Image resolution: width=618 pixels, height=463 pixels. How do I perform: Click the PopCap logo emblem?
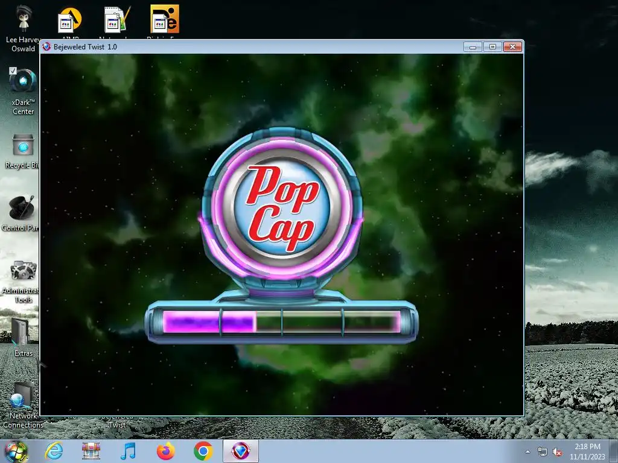click(x=282, y=207)
